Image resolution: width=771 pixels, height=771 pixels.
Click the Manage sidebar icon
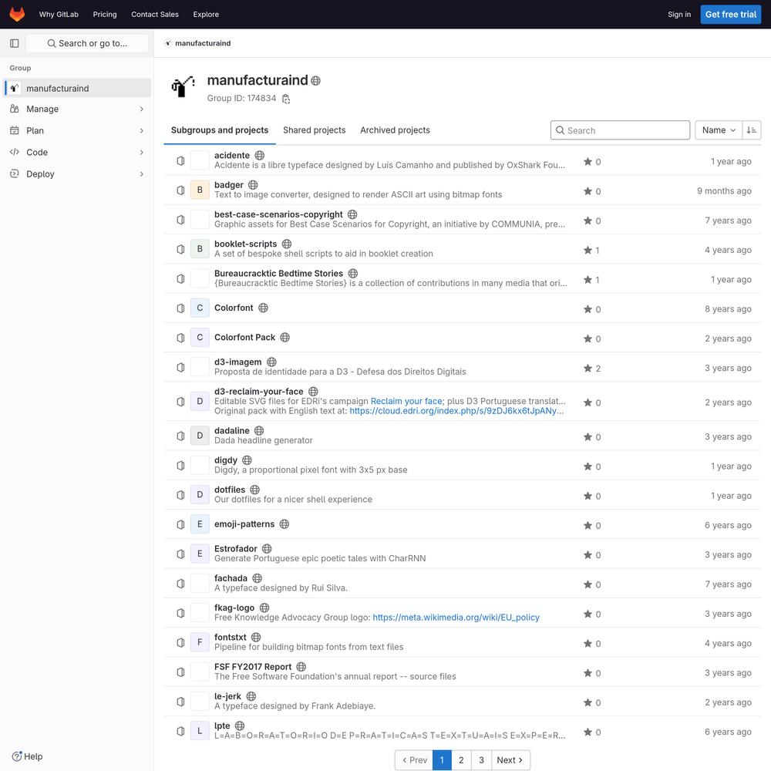(x=14, y=109)
